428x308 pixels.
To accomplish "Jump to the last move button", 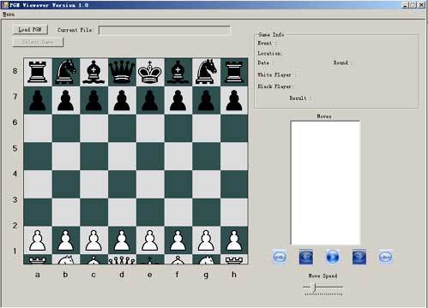I will (385, 257).
